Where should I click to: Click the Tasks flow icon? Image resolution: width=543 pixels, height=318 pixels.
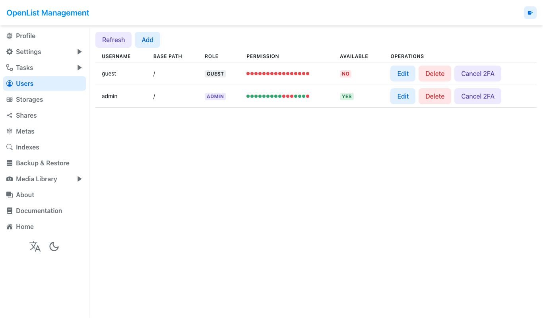pos(10,68)
